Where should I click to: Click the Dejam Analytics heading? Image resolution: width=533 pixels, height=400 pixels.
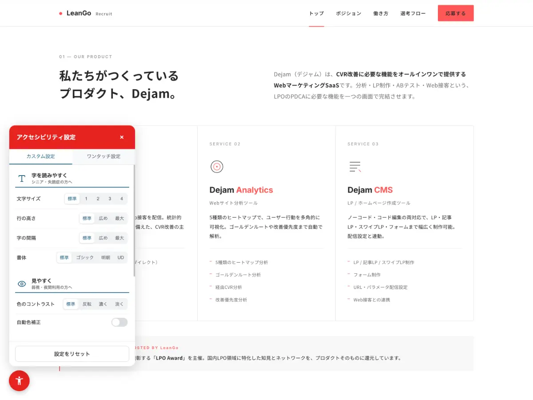point(241,190)
